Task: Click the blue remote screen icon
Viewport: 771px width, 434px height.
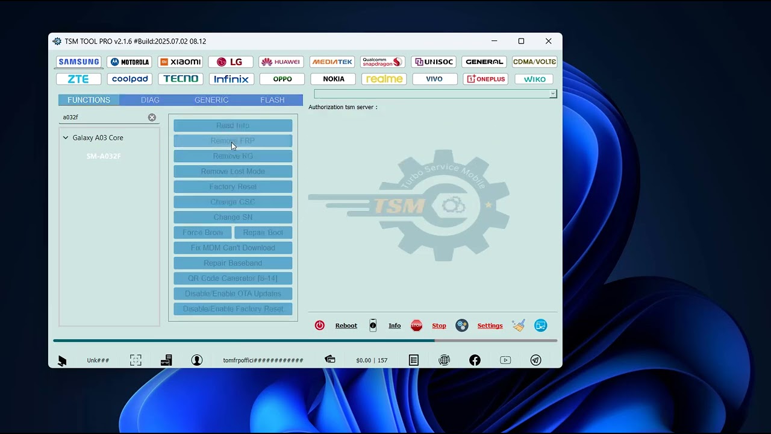Action: 541,325
